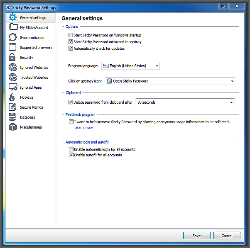Go to Supported browsers page
The height and width of the screenshot is (248, 250).
pyautogui.click(x=31, y=47)
